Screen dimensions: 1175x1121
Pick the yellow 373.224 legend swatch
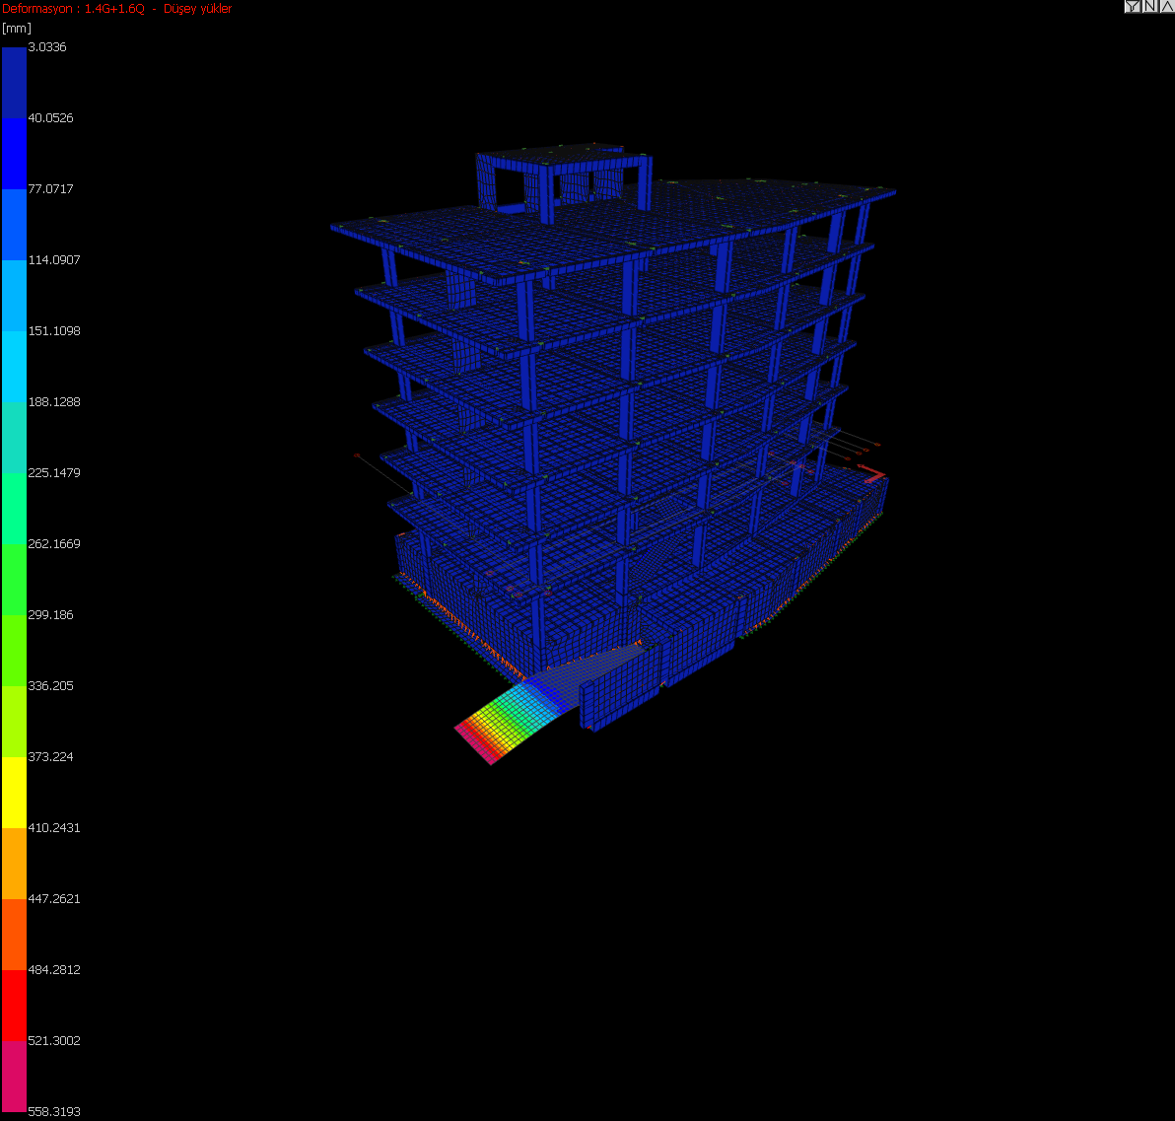14,793
